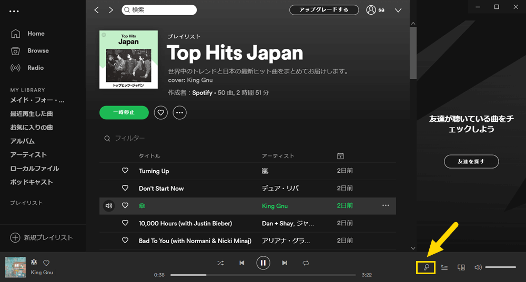
Task: Click the アップグレードする upgrade button
Action: pyautogui.click(x=324, y=9)
